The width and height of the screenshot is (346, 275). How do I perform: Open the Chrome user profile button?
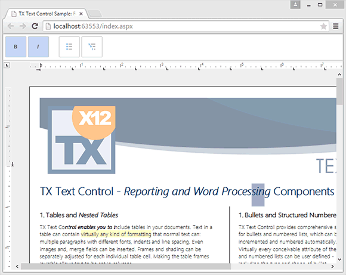pos(295,5)
